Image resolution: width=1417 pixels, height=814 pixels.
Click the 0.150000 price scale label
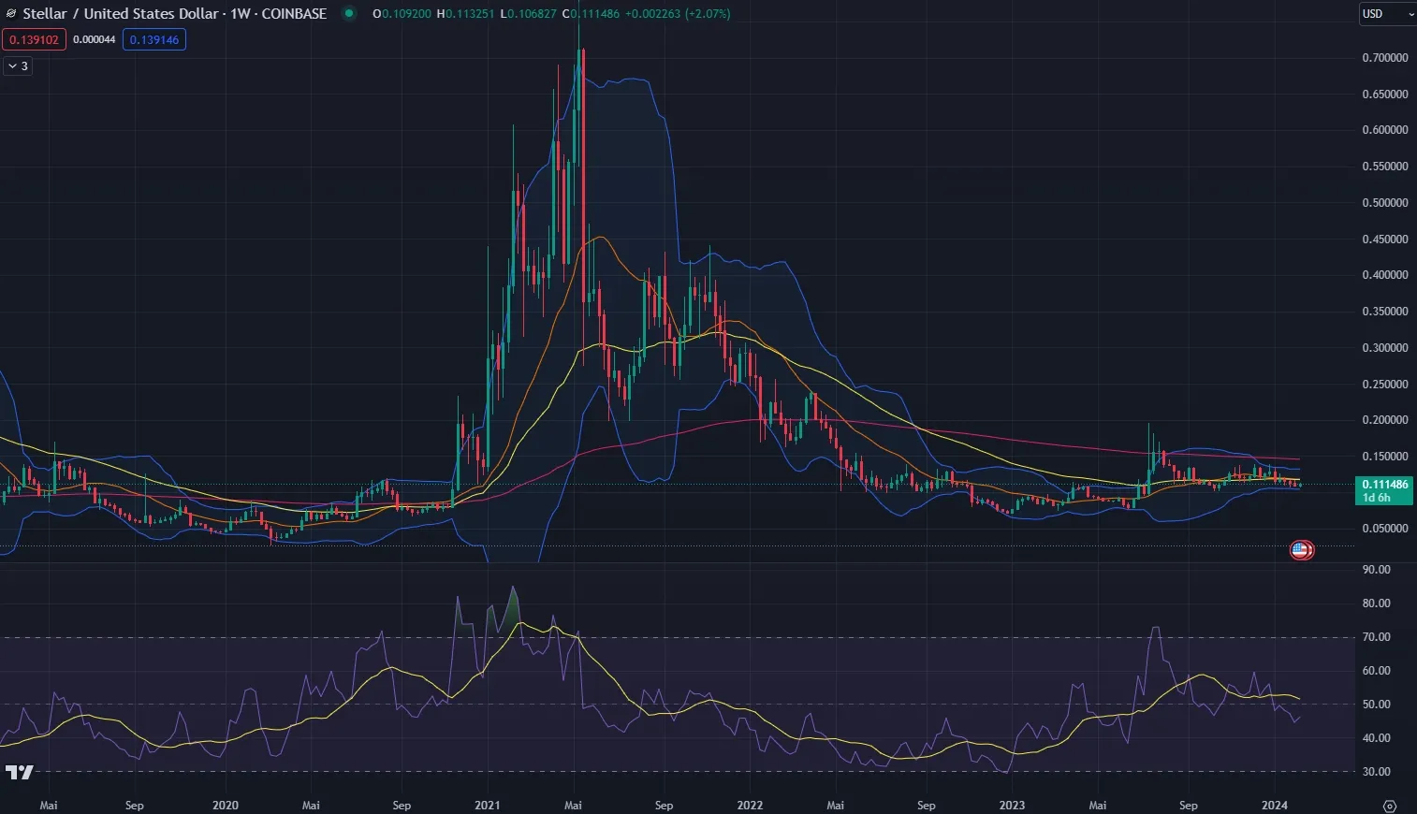(x=1385, y=457)
